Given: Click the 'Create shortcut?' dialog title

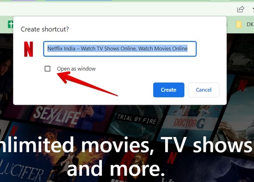Looking at the screenshot, I should (x=45, y=29).
